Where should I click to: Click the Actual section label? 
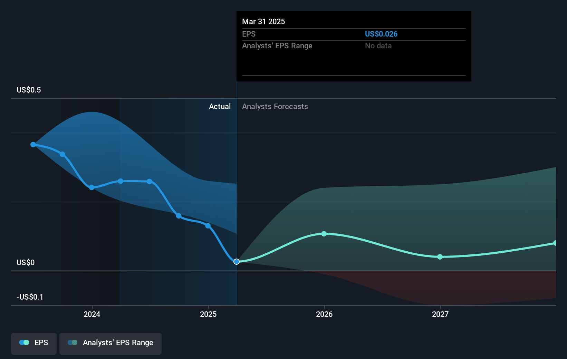[x=220, y=106]
